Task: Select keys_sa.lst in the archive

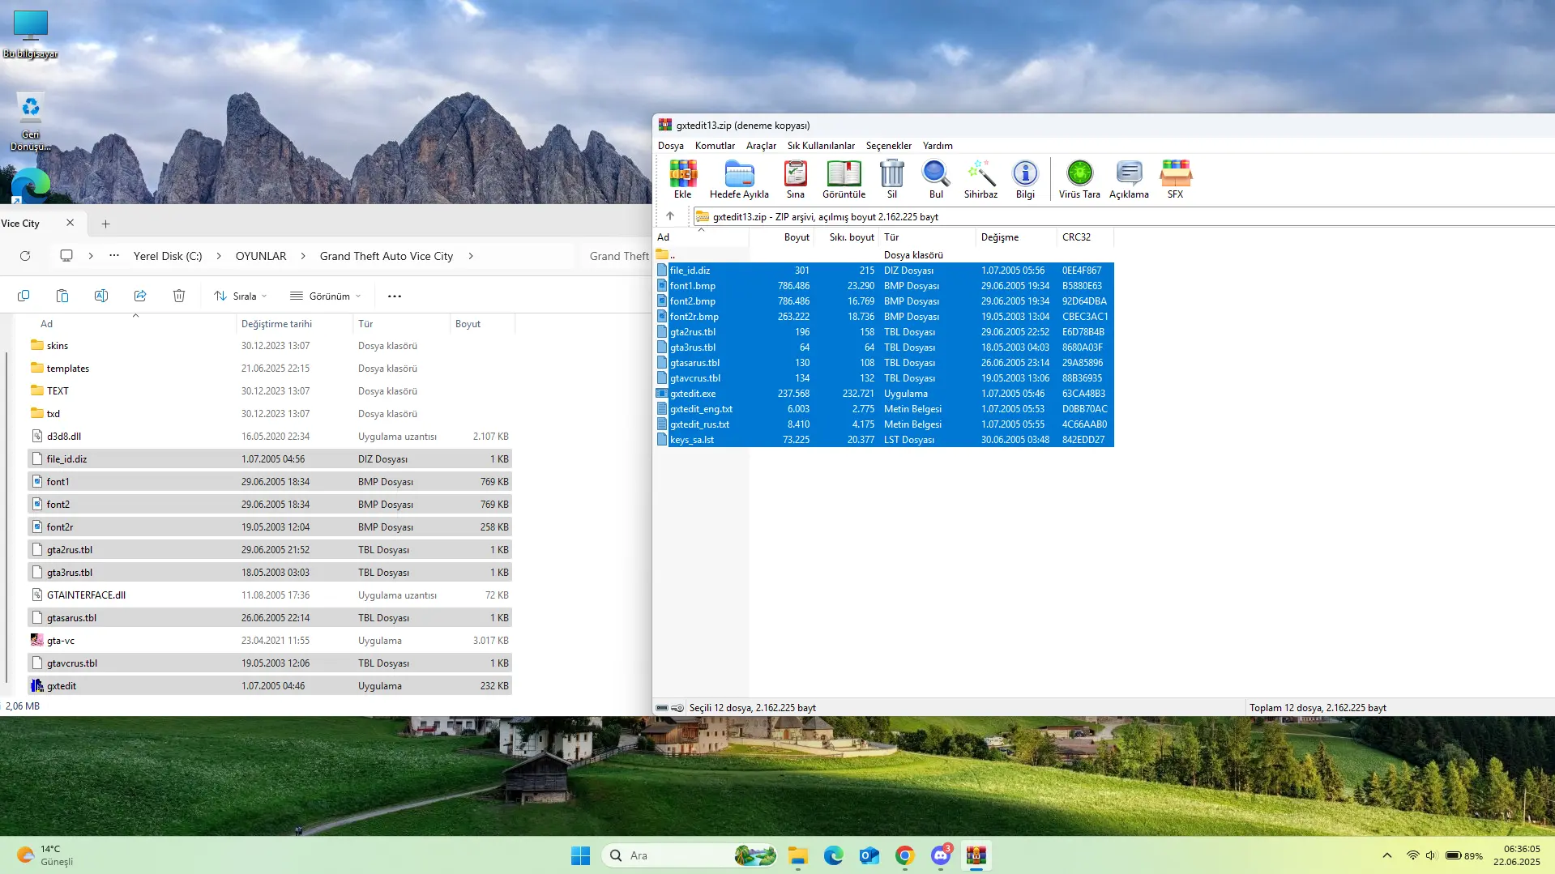Action: pyautogui.click(x=885, y=440)
